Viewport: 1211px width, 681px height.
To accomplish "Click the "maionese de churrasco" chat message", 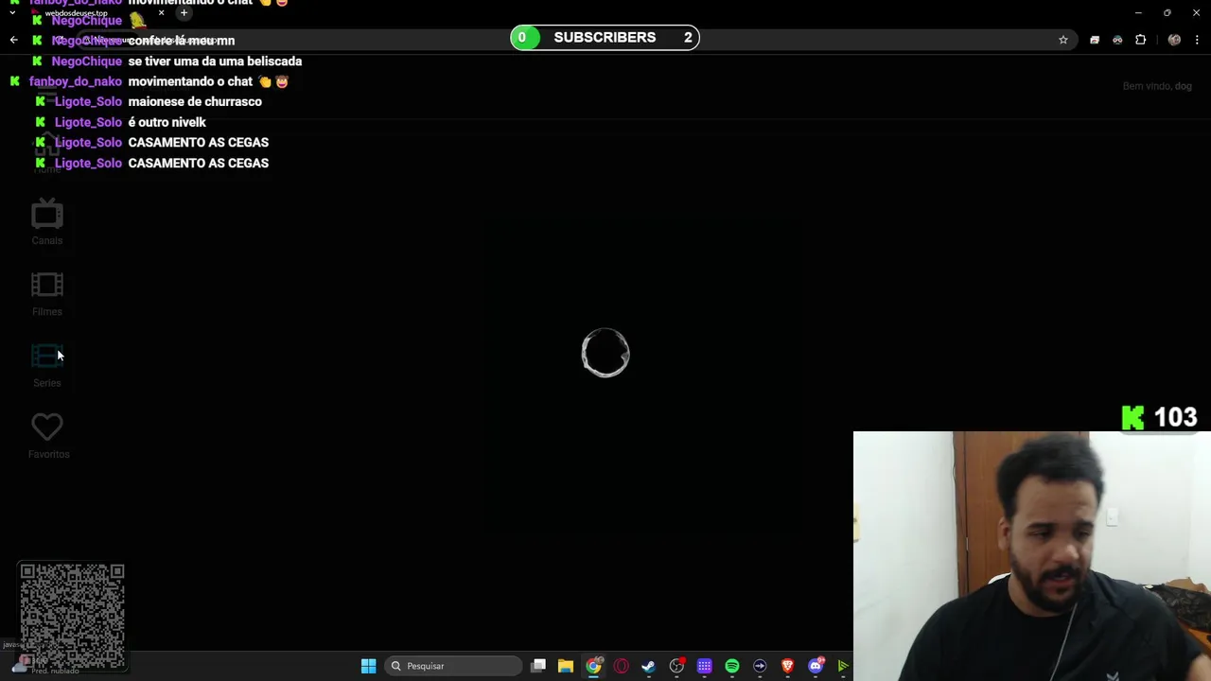I will click(195, 101).
